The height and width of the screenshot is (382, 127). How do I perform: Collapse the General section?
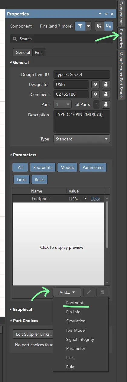tap(11, 62)
